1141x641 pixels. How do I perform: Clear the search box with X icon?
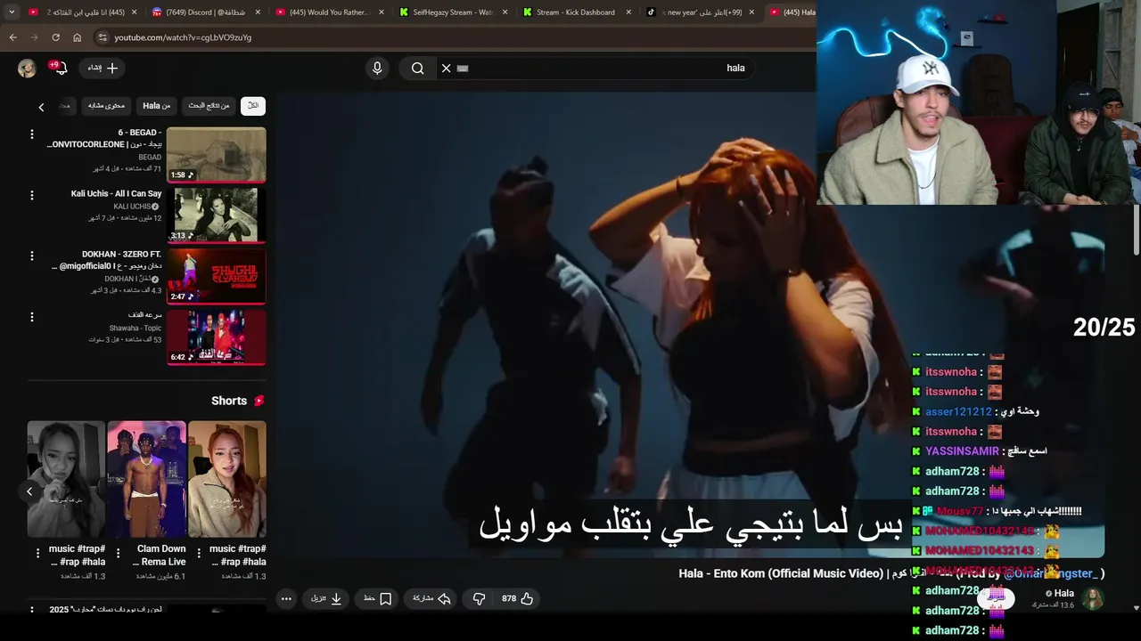447,68
